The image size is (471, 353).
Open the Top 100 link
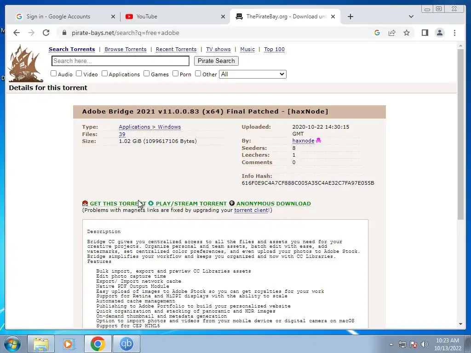[x=274, y=49]
